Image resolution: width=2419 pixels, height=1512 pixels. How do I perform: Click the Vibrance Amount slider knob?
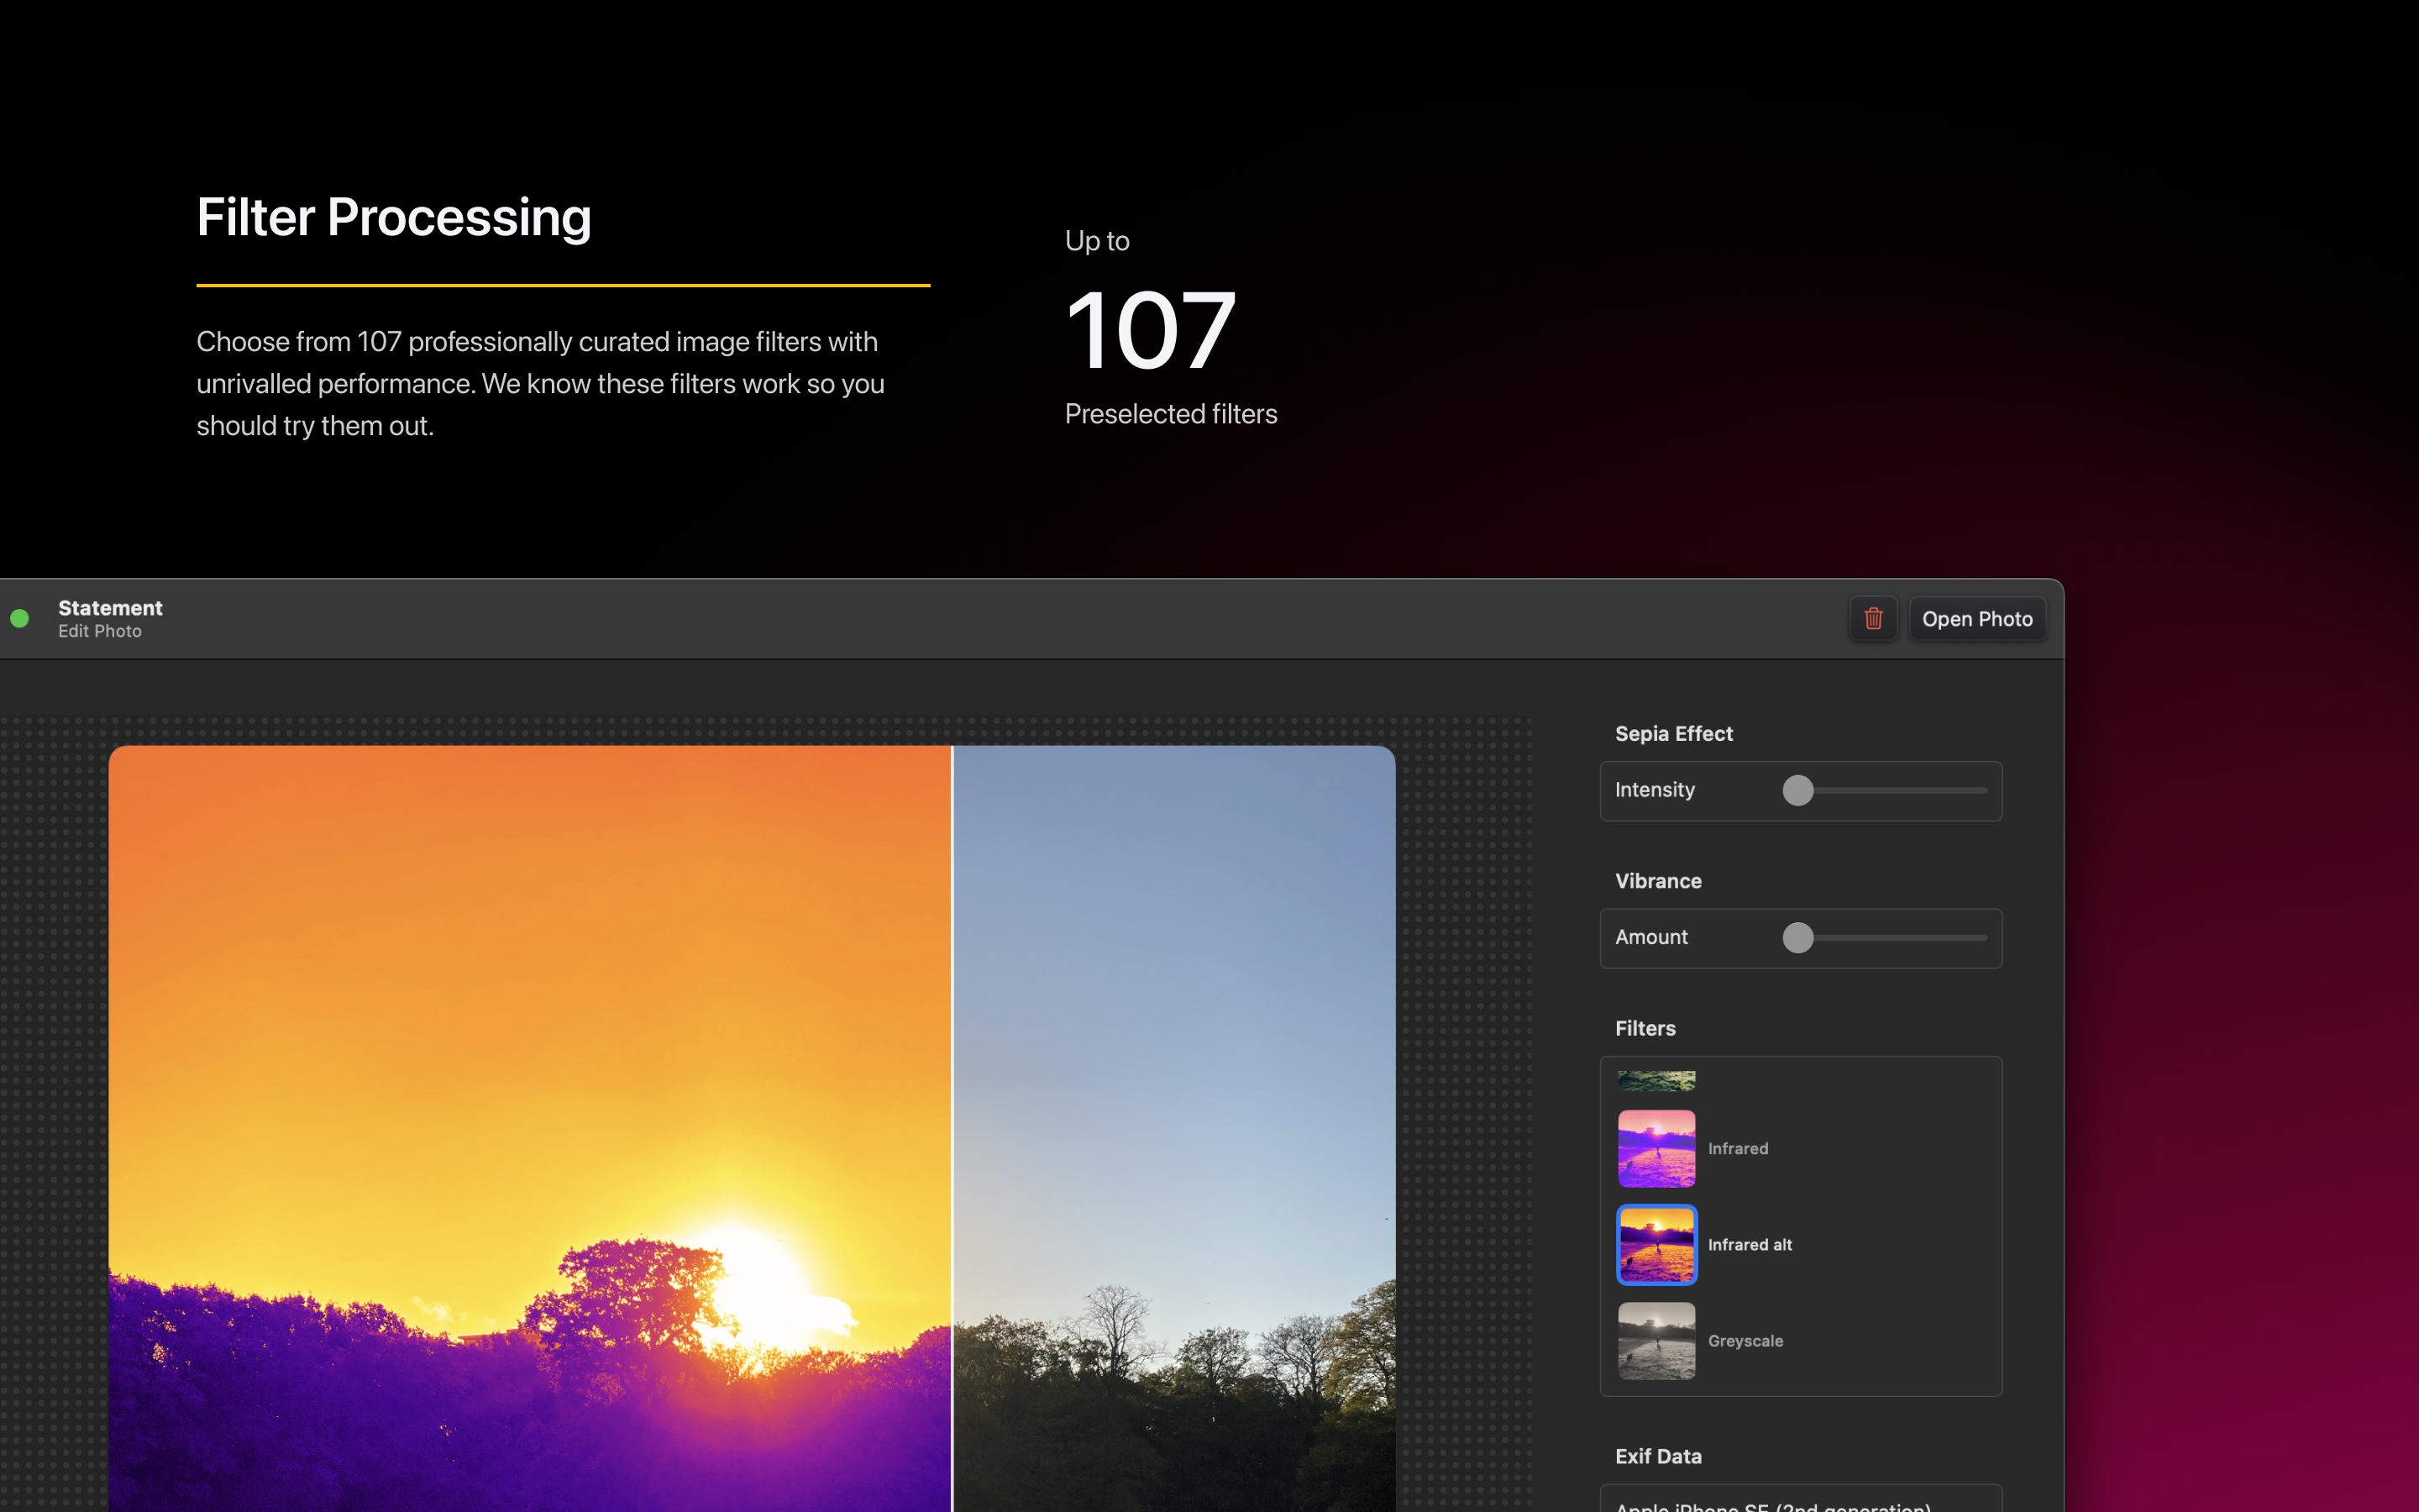(1797, 938)
